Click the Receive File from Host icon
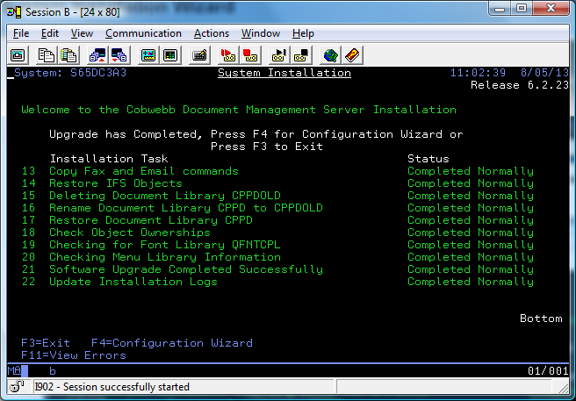Screen dimensions: 576x401 pos(119,55)
